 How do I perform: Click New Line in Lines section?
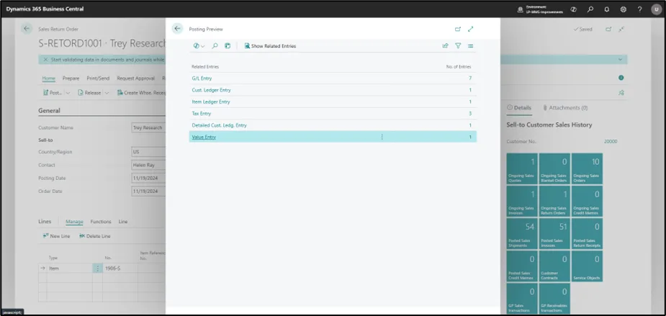(x=56, y=236)
